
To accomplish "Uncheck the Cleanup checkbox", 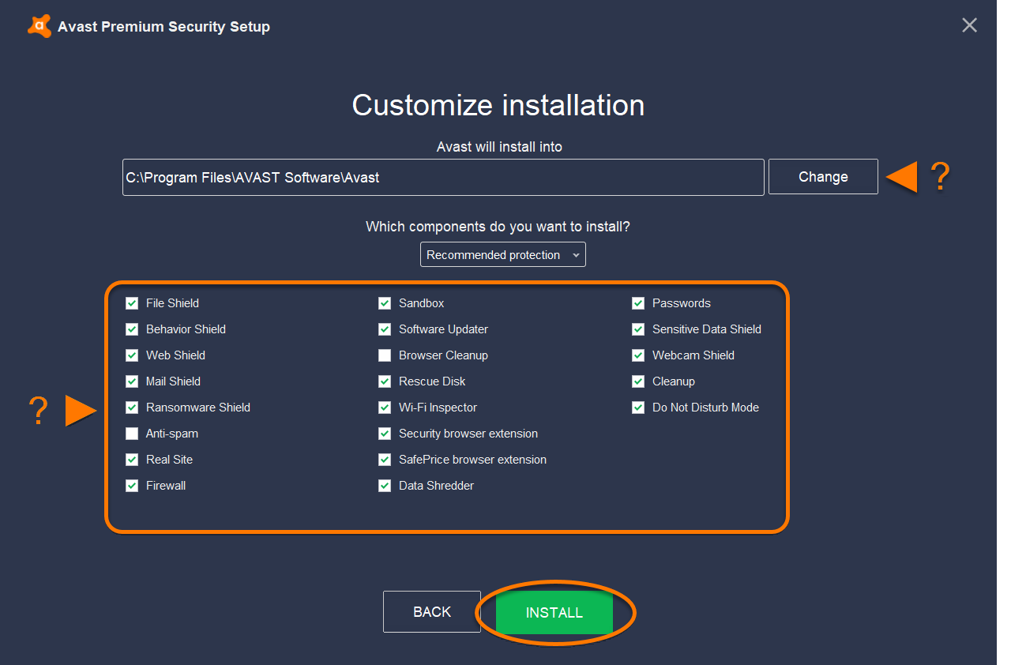I will click(638, 381).
